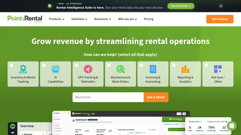Click the "Grow revenue by streamlining rental operations" headline
Image resolution: width=241 pixels, height=135 pixels.
coord(121,41)
